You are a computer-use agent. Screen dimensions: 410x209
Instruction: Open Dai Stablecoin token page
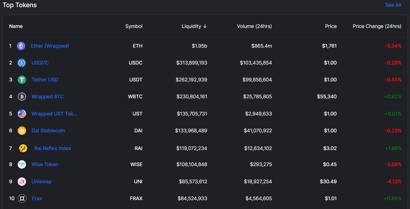[48, 131]
